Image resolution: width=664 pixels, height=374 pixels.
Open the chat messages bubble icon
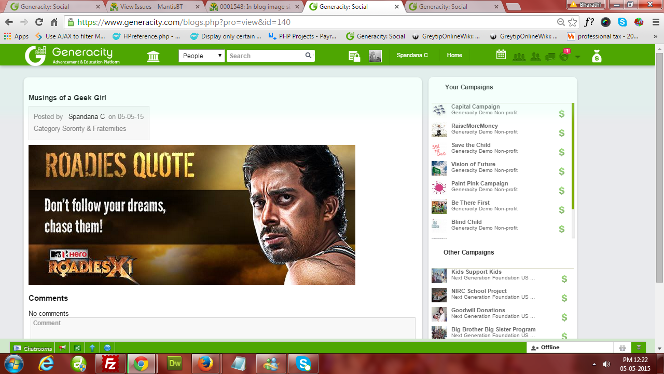click(x=550, y=57)
